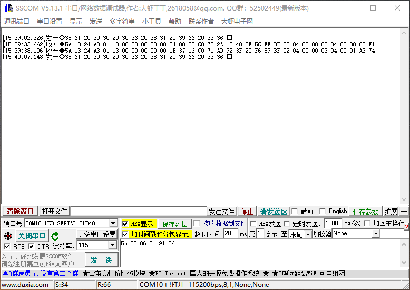
Task: Open the 大虾电子网 menu
Action: pos(237,22)
